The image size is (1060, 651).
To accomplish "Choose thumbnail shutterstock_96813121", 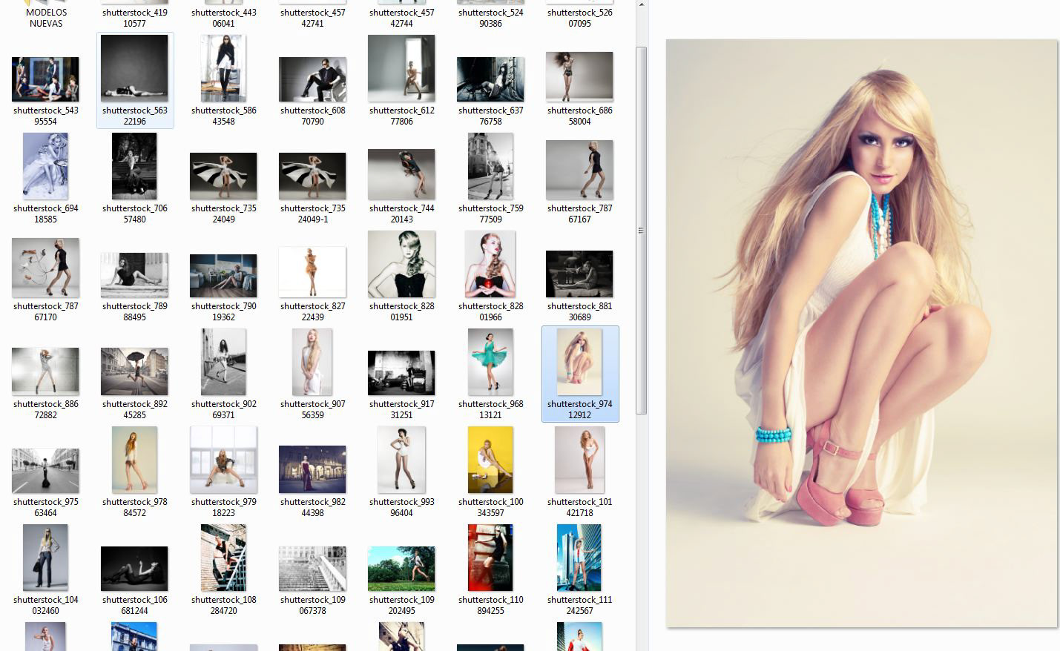I will 490,362.
